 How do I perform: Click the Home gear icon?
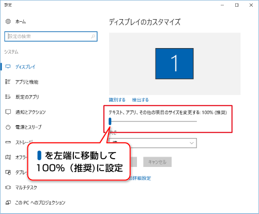pyautogui.click(x=8, y=22)
